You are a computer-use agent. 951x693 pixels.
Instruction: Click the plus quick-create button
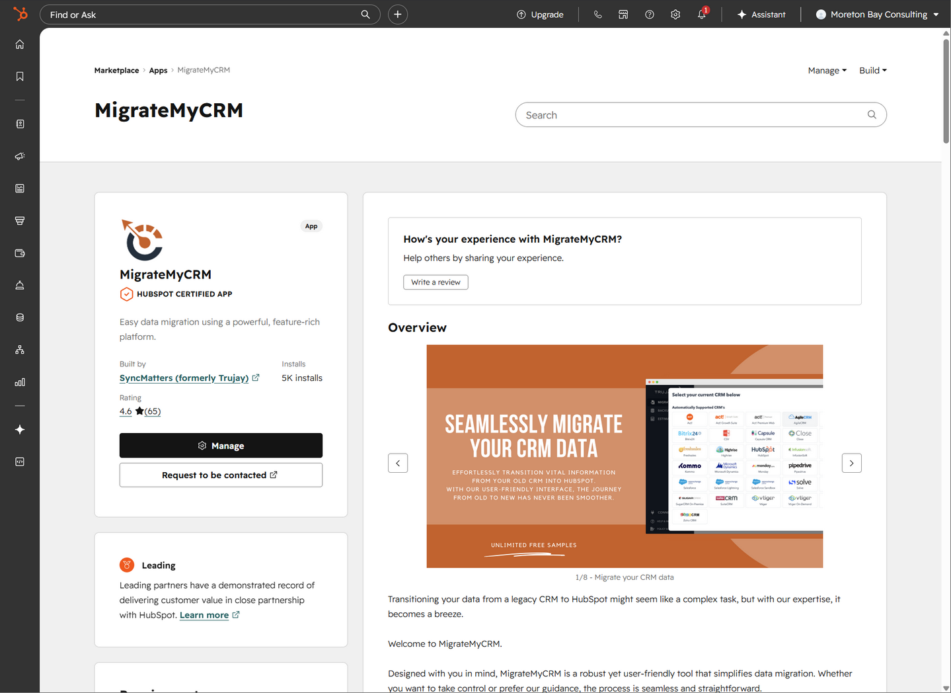398,15
